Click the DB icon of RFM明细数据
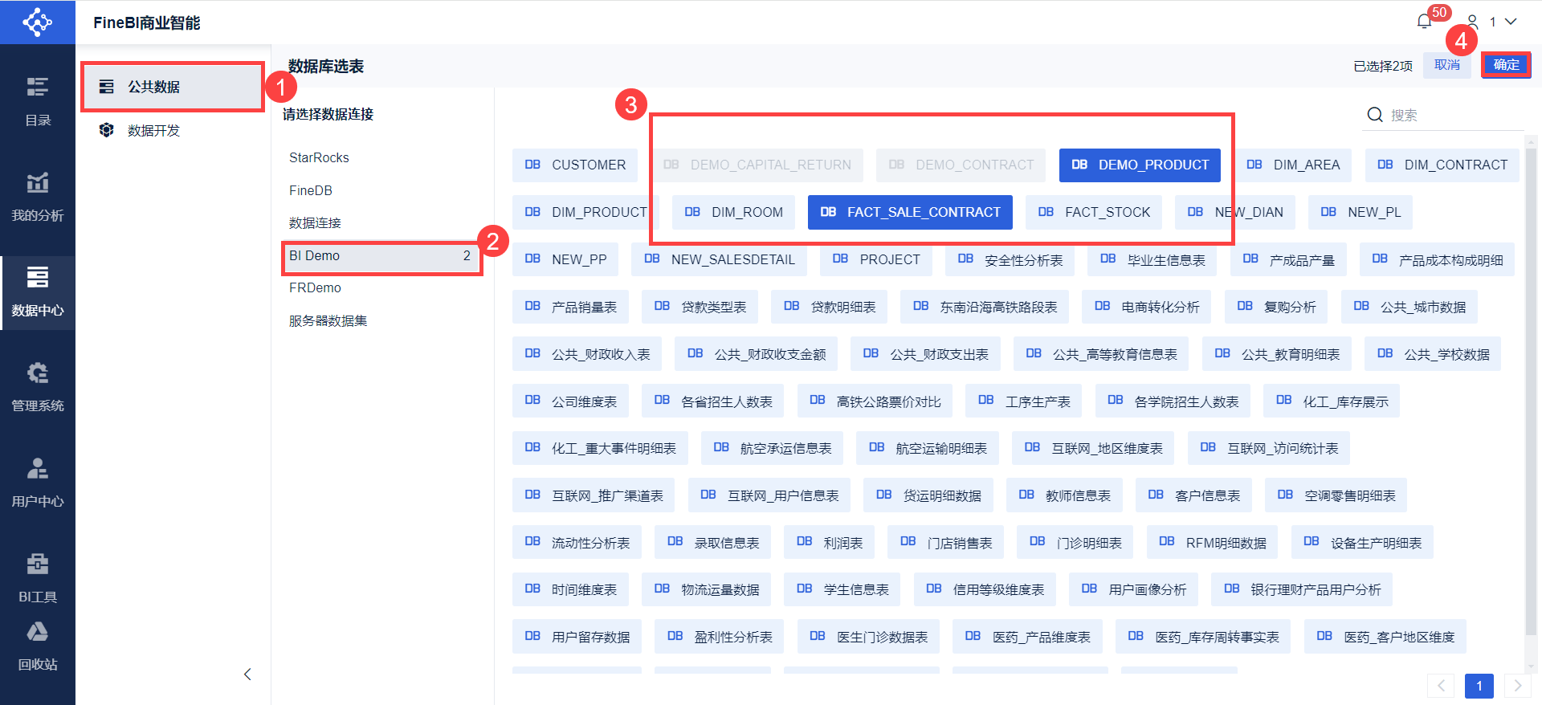The width and height of the screenshot is (1542, 705). pyautogui.click(x=1167, y=541)
